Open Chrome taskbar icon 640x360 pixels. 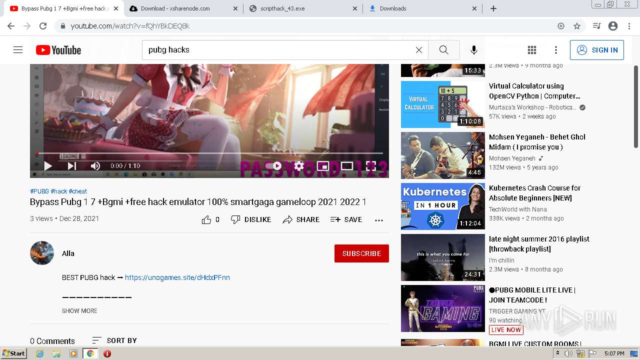pos(90,353)
